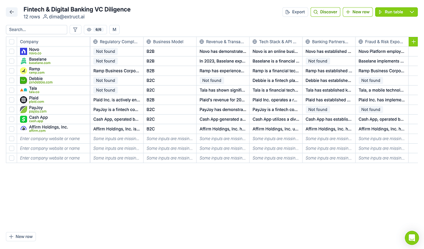Click globe icon on Revenue & Transactions column
Viewport: 424px width, 249px height.
point(202,42)
